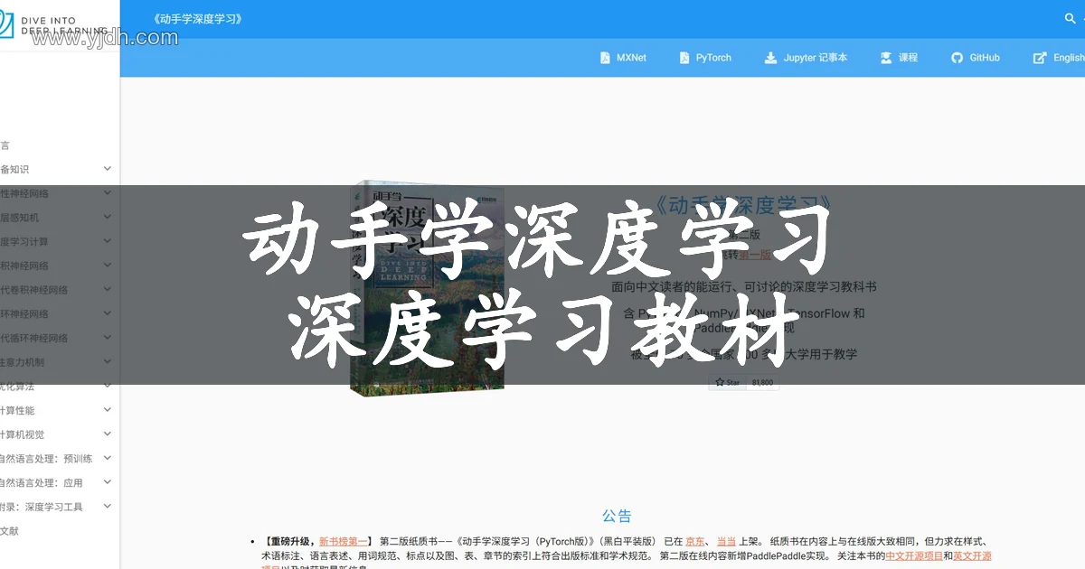The width and height of the screenshot is (1085, 569).
Task: Open the Jupyter 记事本 tab
Action: (x=807, y=58)
